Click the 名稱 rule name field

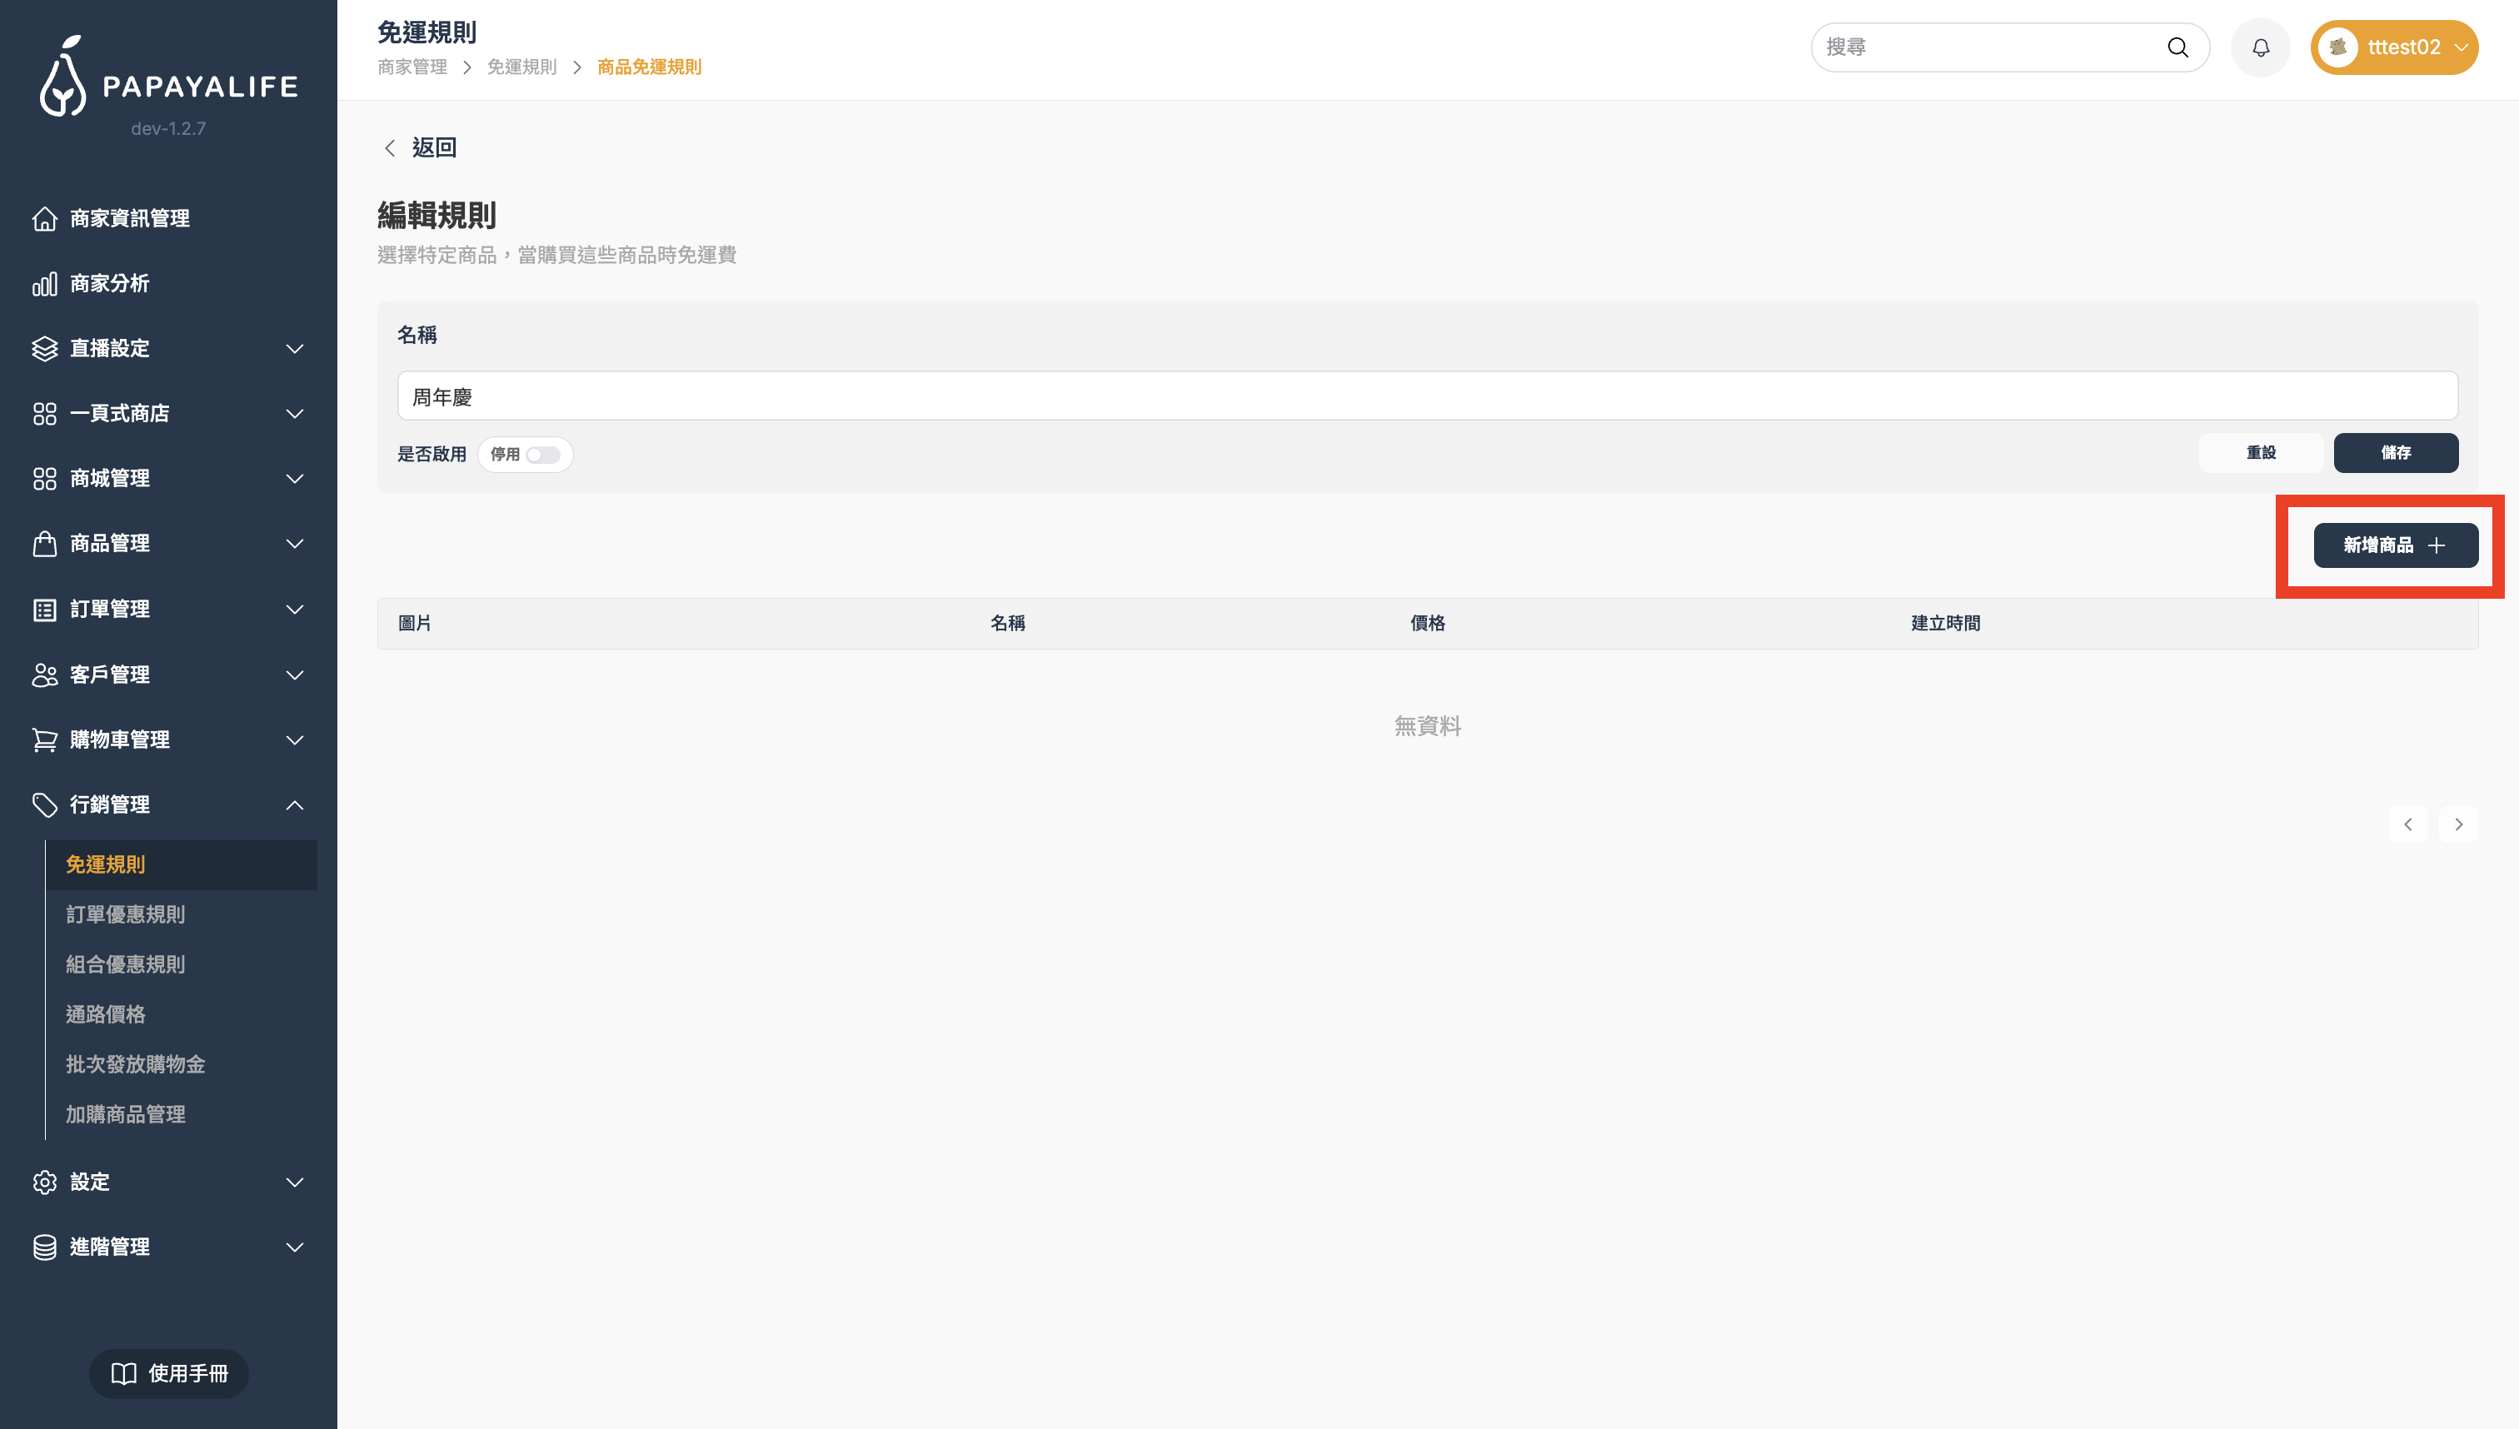tap(1426, 396)
